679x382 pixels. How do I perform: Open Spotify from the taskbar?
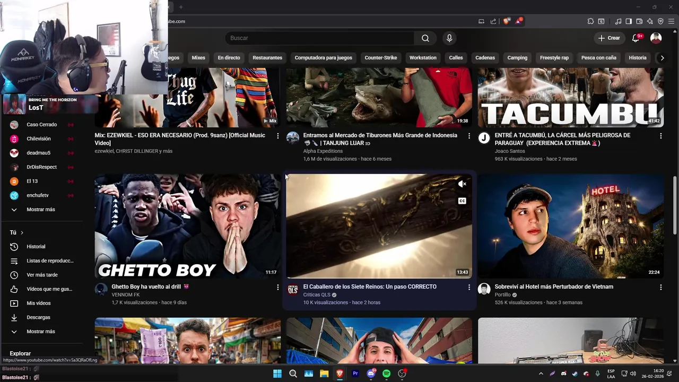pyautogui.click(x=386, y=374)
